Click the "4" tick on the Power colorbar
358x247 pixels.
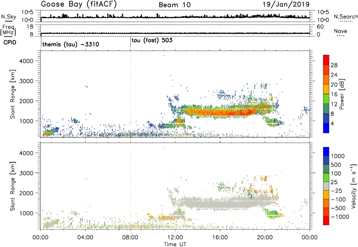pos(333,124)
